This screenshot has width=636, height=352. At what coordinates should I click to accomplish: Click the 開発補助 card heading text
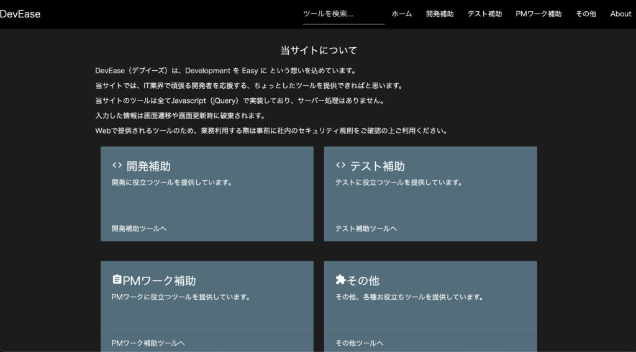pyautogui.click(x=148, y=166)
